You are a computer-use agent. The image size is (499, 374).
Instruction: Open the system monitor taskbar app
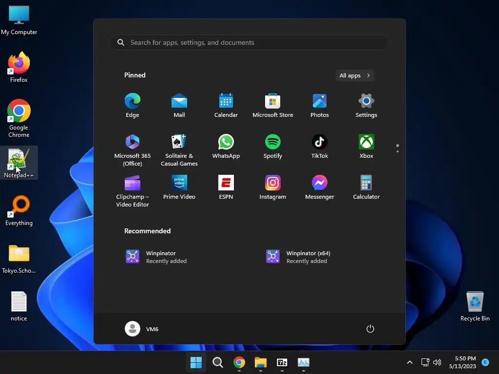tap(304, 362)
